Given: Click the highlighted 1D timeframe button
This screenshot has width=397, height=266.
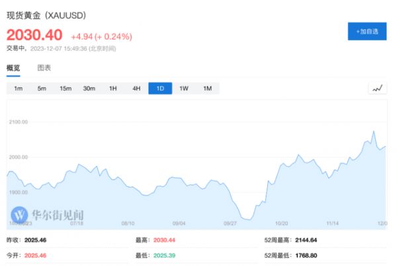Looking at the screenshot, I should coord(160,88).
